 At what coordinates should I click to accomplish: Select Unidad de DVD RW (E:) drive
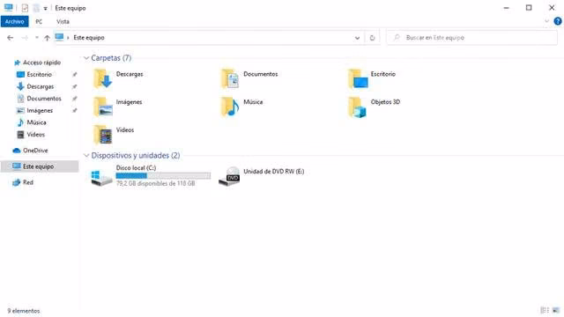pyautogui.click(x=262, y=176)
